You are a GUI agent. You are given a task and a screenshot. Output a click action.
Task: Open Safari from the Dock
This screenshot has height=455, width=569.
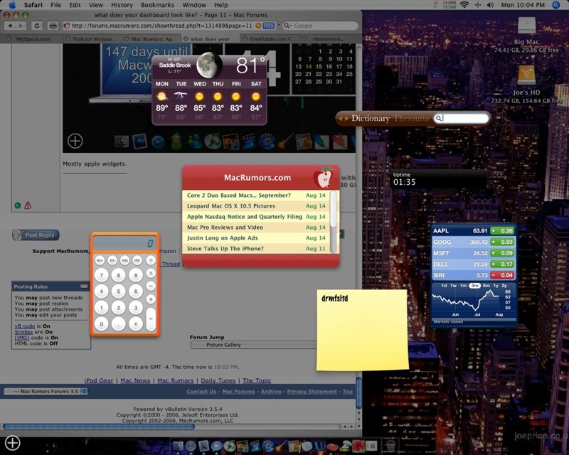click(191, 446)
